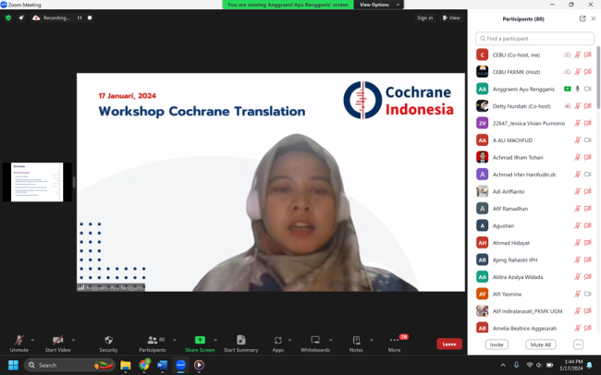Open the Windows Start menu
Image resolution: width=601 pixels, height=375 pixels.
(13, 365)
